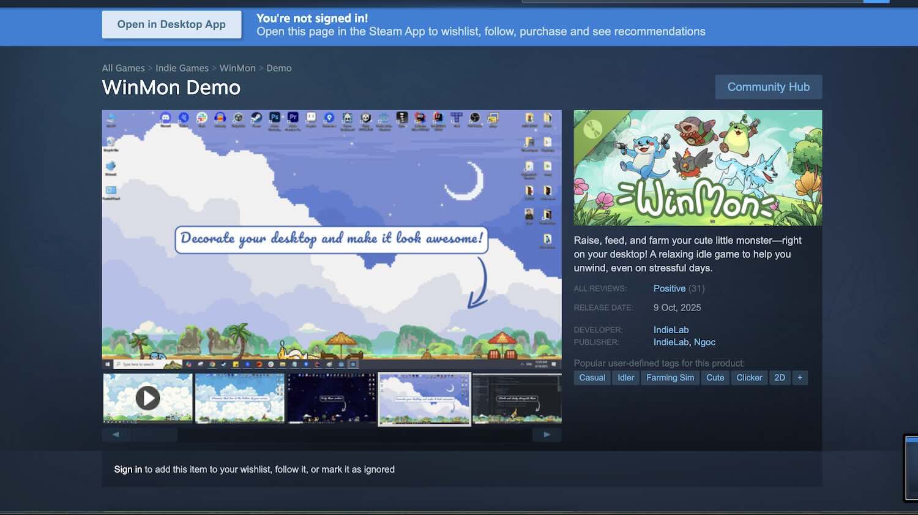Viewport: 918px width, 515px height.
Task: Click the WinMon capsule header image
Action: click(698, 168)
